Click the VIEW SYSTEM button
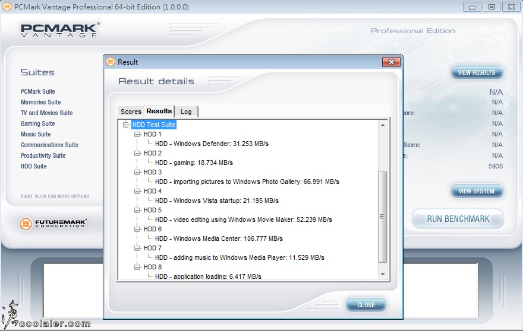Image resolution: width=523 pixels, height=331 pixels. click(x=477, y=191)
